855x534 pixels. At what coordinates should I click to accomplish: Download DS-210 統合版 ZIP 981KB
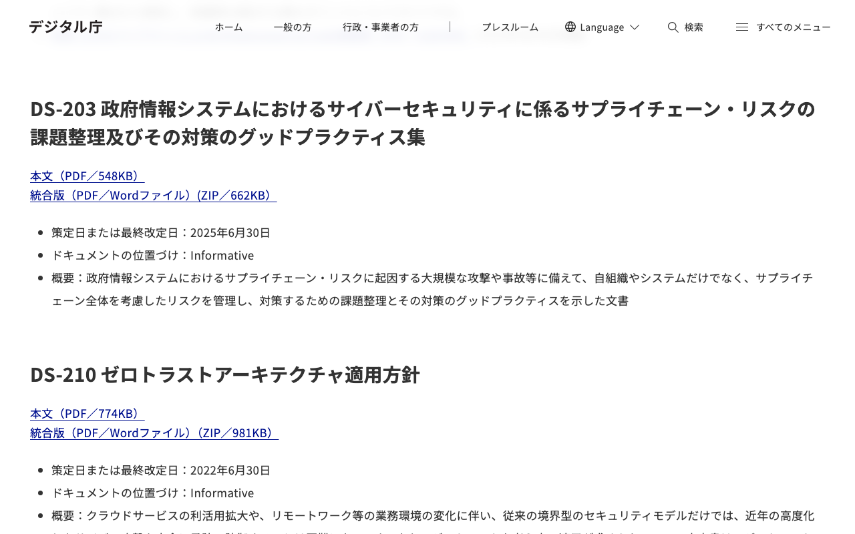tap(154, 433)
